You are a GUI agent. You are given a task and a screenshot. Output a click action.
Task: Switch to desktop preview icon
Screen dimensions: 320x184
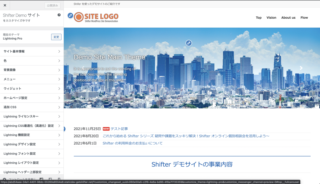coord(41,179)
